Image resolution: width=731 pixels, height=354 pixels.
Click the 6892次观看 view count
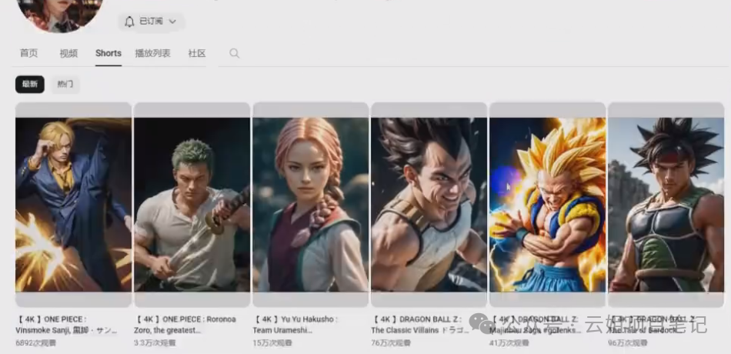36,342
